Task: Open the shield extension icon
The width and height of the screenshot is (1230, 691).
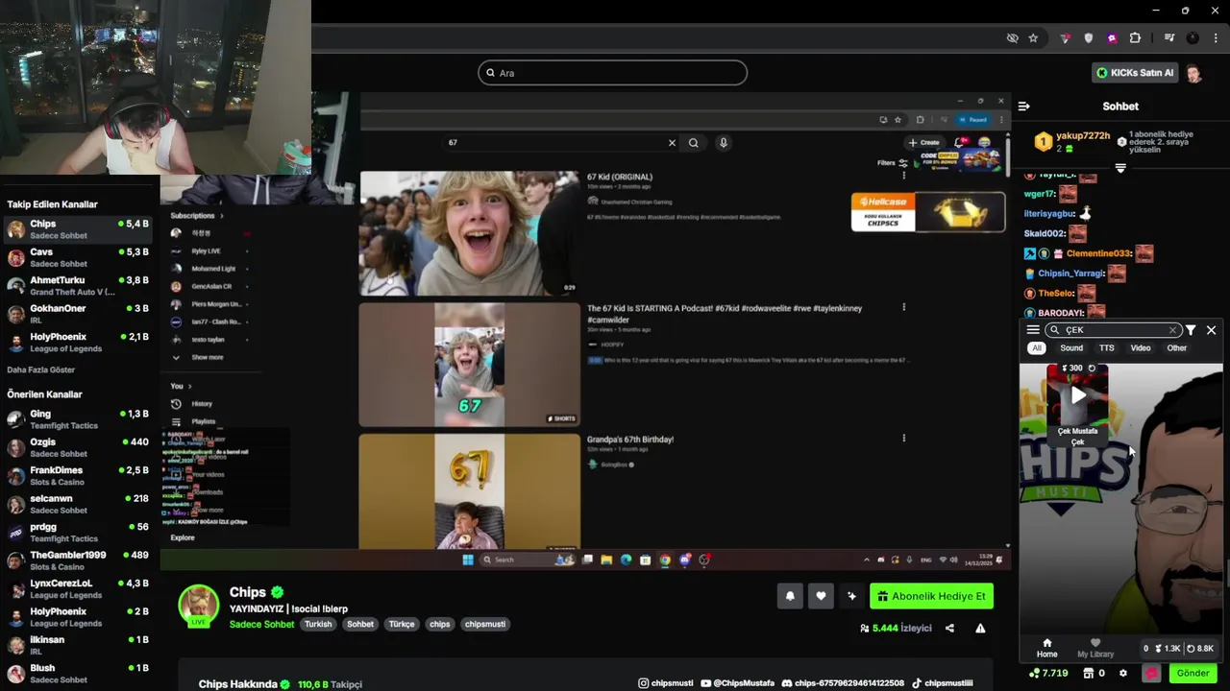Action: (1089, 38)
